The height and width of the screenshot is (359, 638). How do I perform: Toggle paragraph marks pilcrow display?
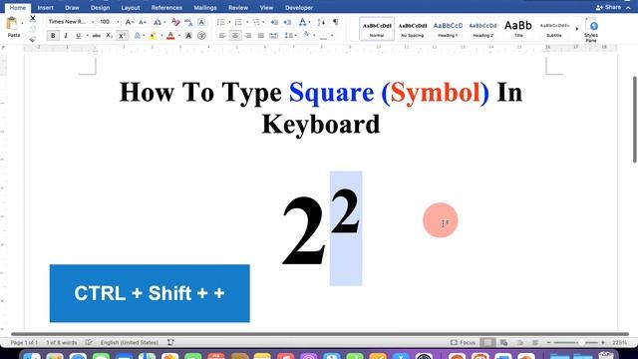336,22
